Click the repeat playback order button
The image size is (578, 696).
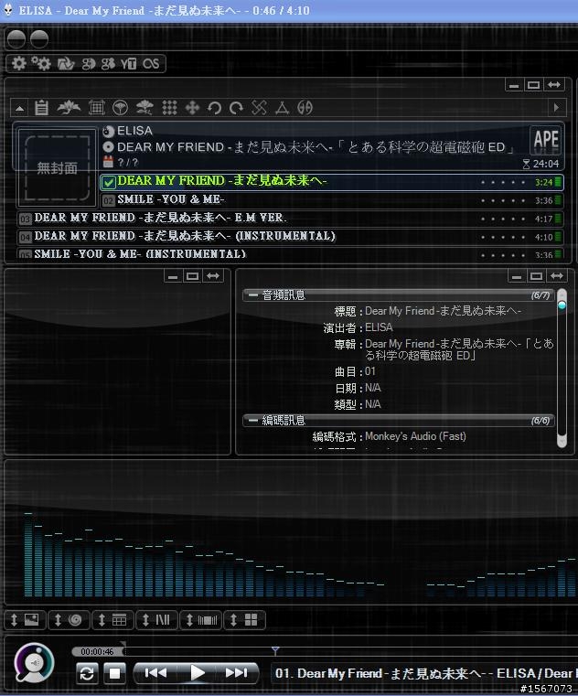(x=87, y=674)
